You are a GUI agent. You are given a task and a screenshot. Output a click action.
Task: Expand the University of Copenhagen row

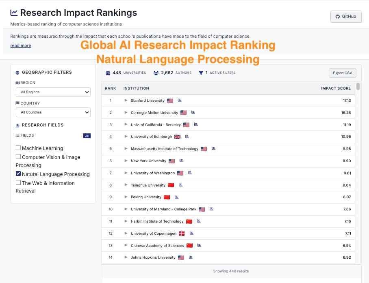(126, 233)
